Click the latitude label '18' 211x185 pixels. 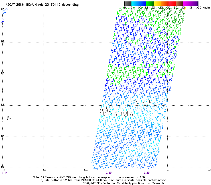pyautogui.click(x=2, y=41)
